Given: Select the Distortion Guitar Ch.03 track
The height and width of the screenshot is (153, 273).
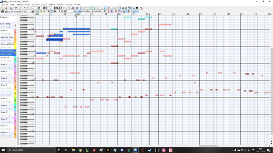Looking at the screenshot, I should 7,46.
